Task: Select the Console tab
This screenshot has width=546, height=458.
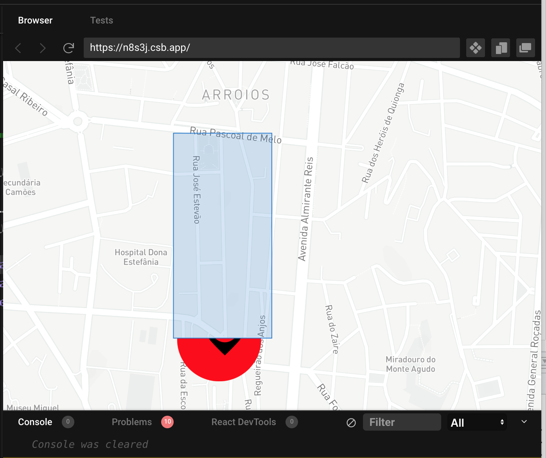Action: tap(35, 422)
